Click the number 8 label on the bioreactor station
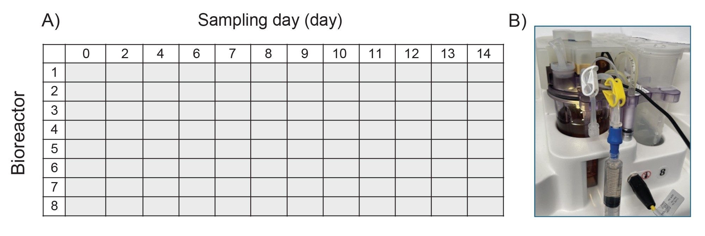Image resolution: width=705 pixels, height=236 pixels. (662, 172)
